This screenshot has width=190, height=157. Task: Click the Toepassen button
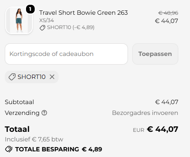[155, 54]
